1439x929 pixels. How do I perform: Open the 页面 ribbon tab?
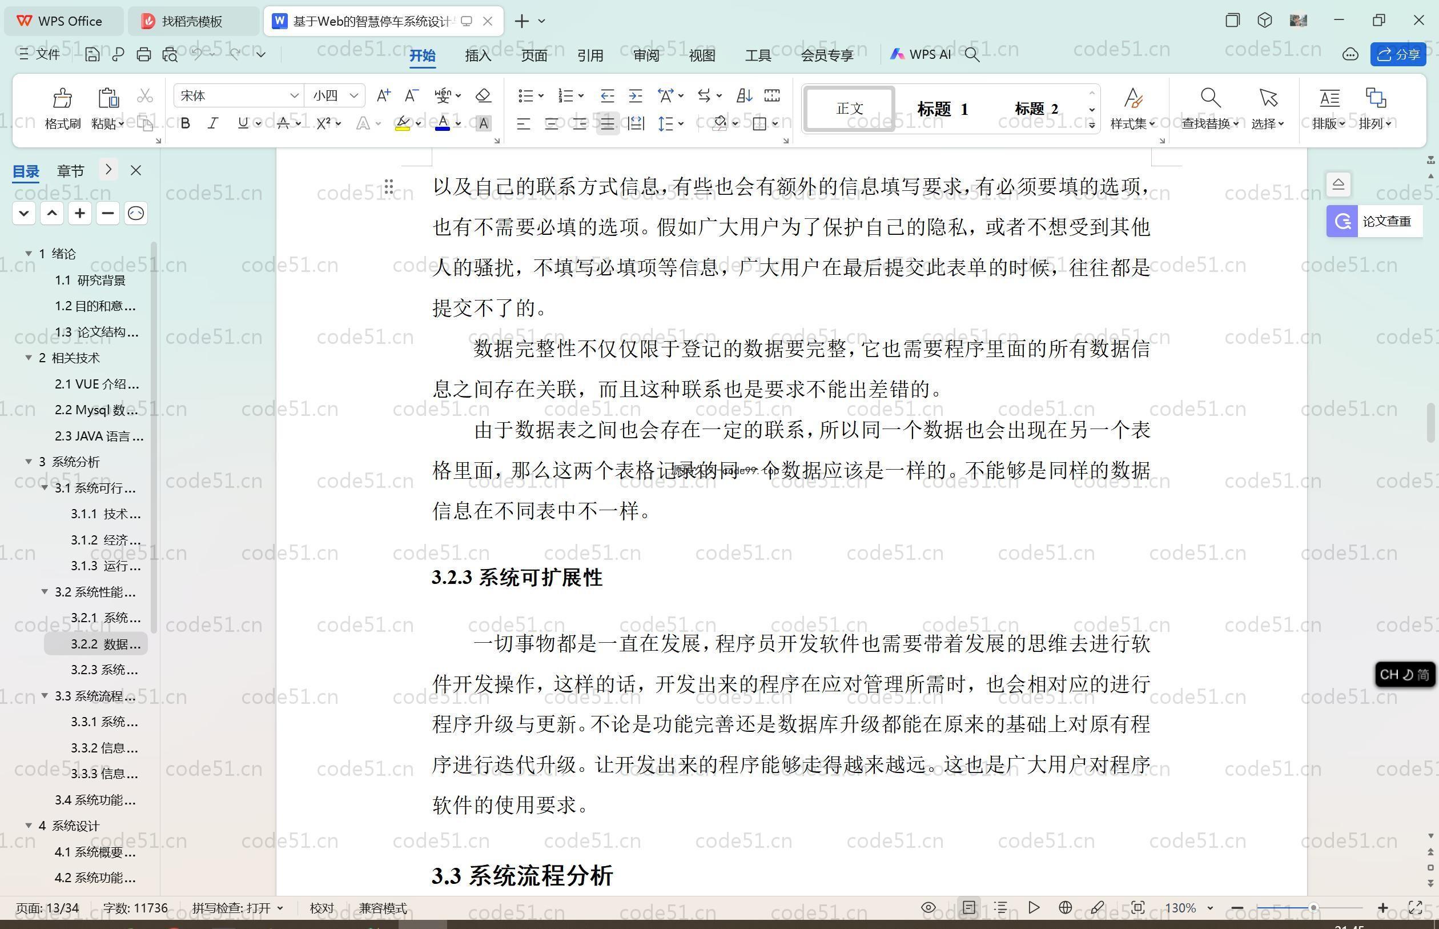click(x=534, y=55)
